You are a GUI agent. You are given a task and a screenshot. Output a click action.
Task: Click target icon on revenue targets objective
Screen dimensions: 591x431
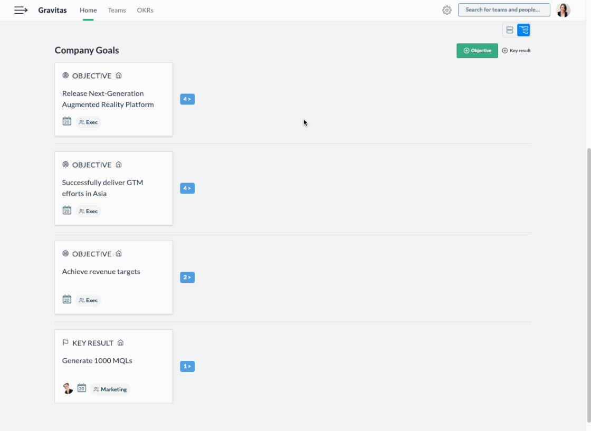tap(65, 254)
